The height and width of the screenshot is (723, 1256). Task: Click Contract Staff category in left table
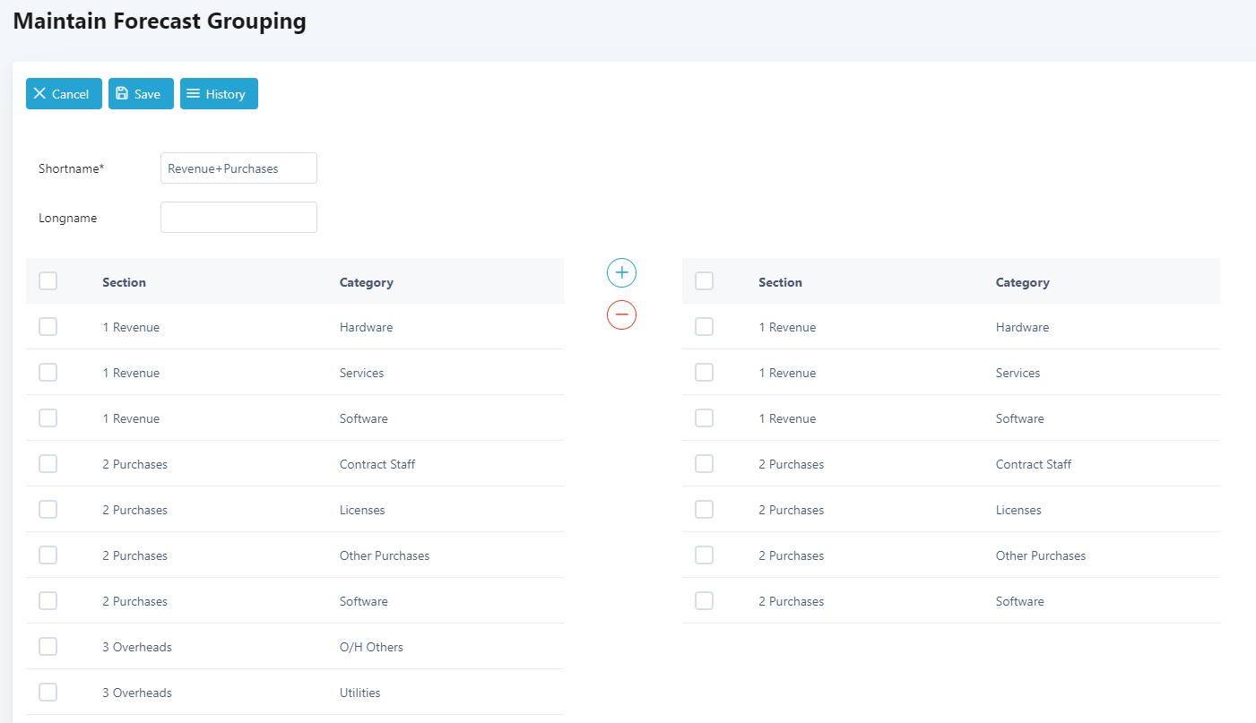coord(377,464)
